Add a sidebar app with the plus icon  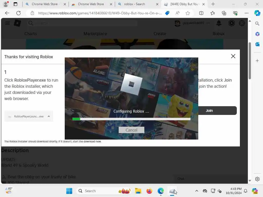pyautogui.click(x=257, y=61)
